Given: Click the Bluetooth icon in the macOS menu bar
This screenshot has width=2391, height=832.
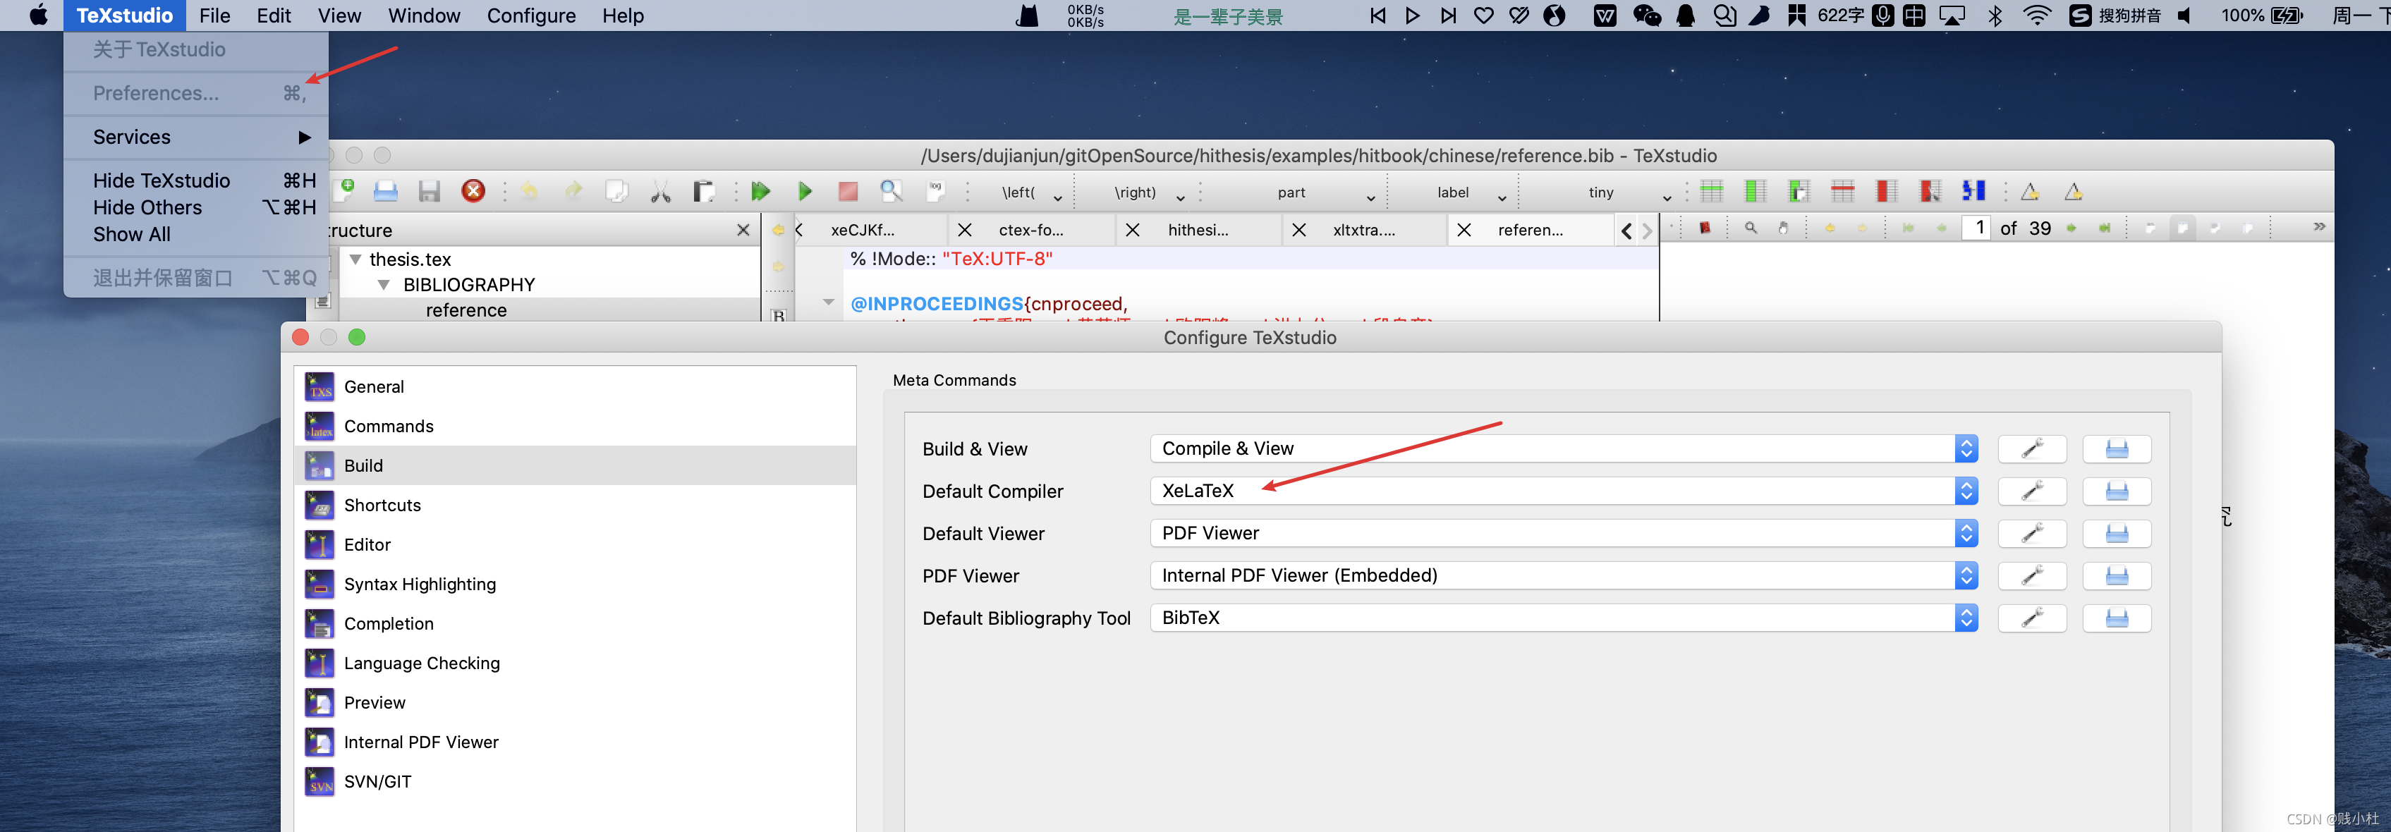Looking at the screenshot, I should 1995,16.
